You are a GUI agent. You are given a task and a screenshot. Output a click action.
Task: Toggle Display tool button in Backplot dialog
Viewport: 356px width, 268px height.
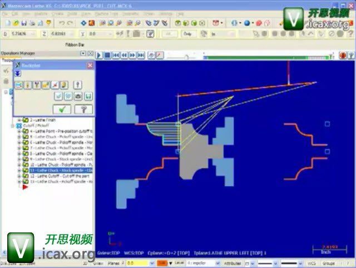click(x=28, y=85)
